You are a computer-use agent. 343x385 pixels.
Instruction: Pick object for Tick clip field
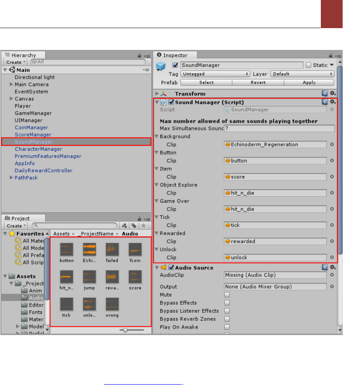(x=332, y=225)
